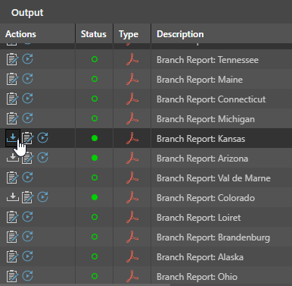Open the edit log icon for Connecticut
This screenshot has width=292, height=286.
pos(12,99)
